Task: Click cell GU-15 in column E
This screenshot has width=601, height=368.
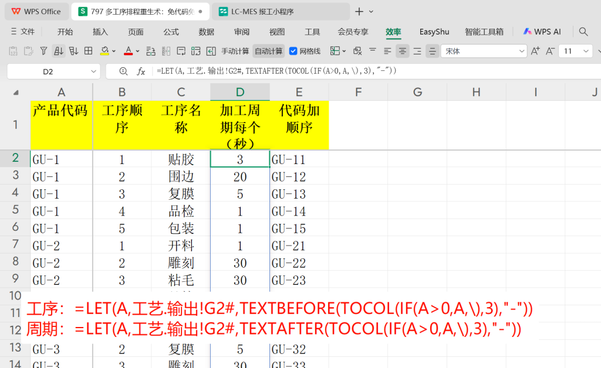Action: 299,229
